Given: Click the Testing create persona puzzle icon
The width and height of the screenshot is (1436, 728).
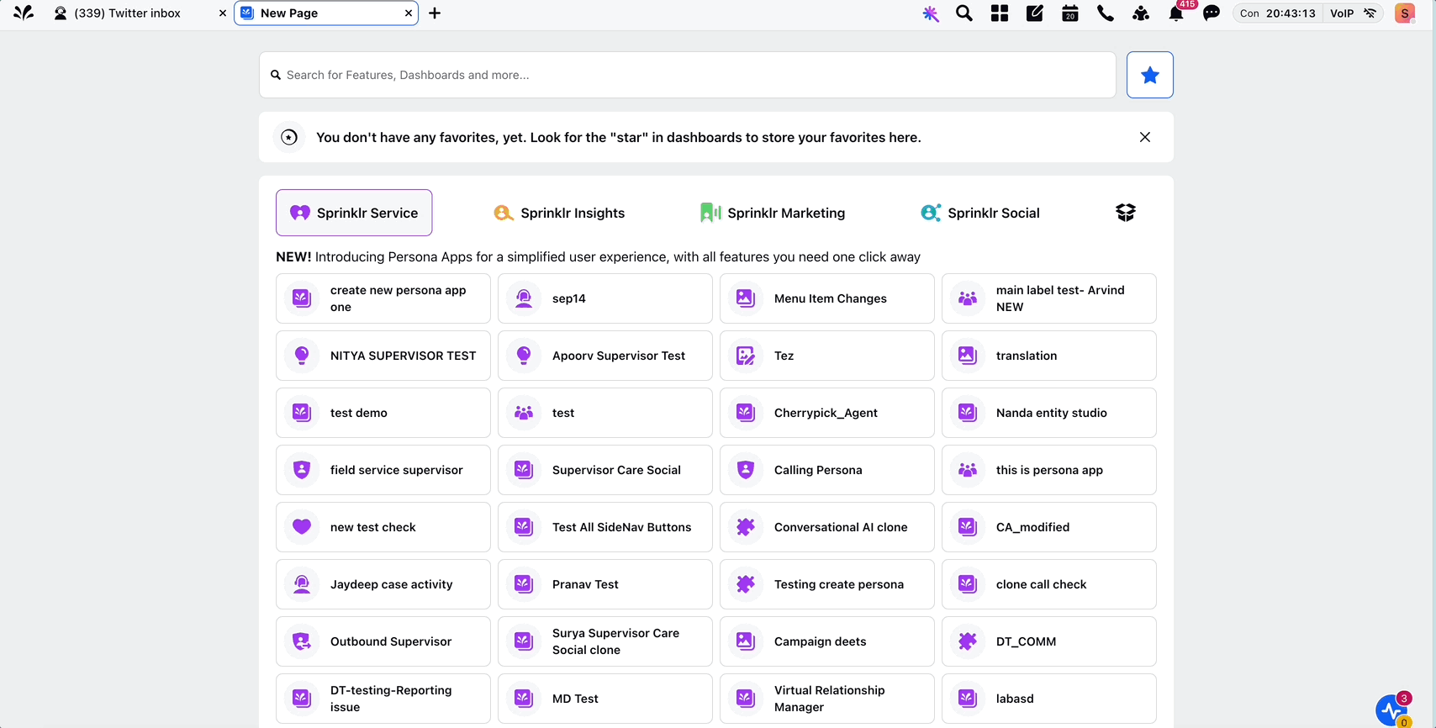Looking at the screenshot, I should (x=746, y=584).
